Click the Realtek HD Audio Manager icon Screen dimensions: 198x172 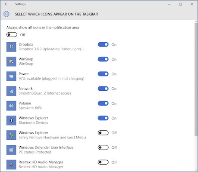[11, 165]
